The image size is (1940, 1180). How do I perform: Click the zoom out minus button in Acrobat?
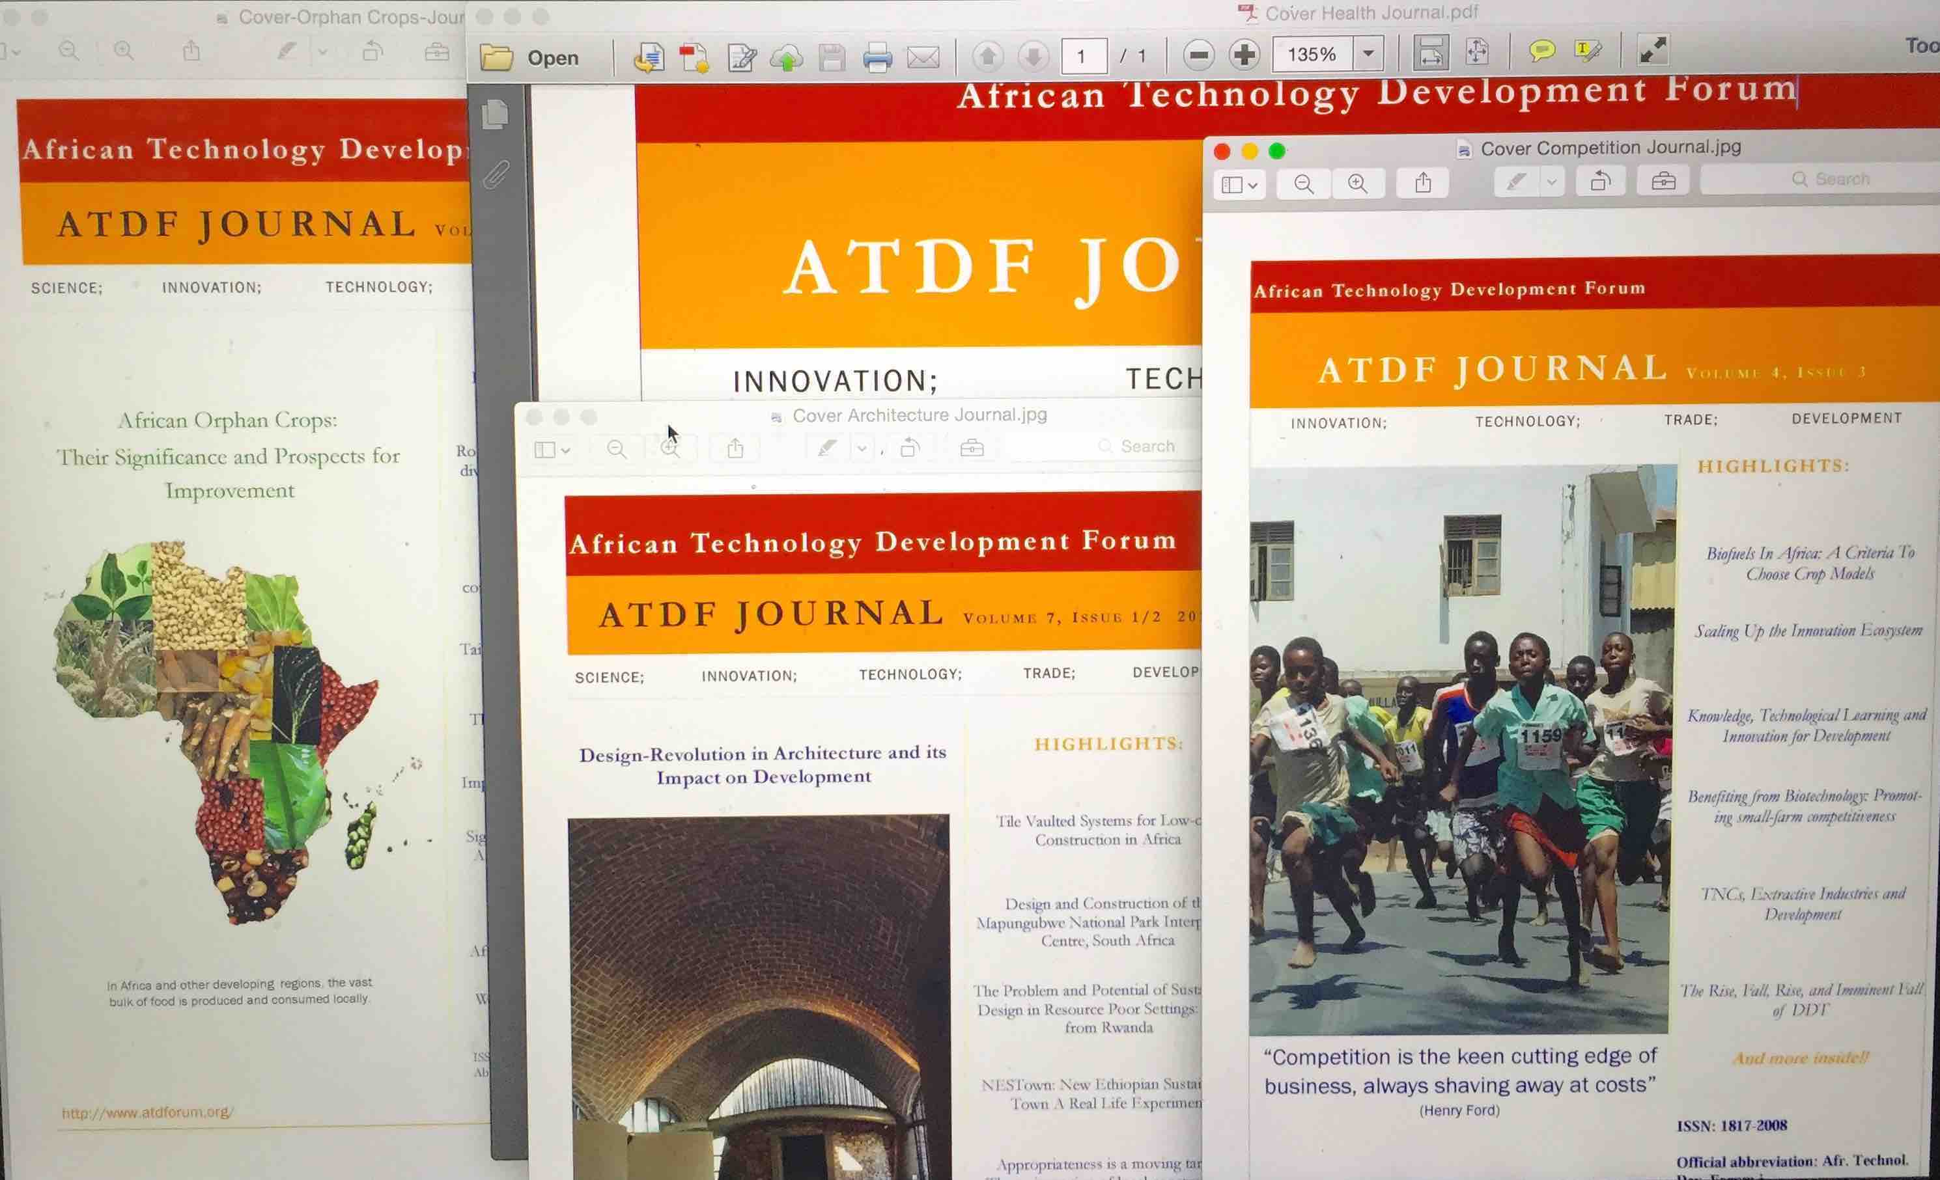1198,55
